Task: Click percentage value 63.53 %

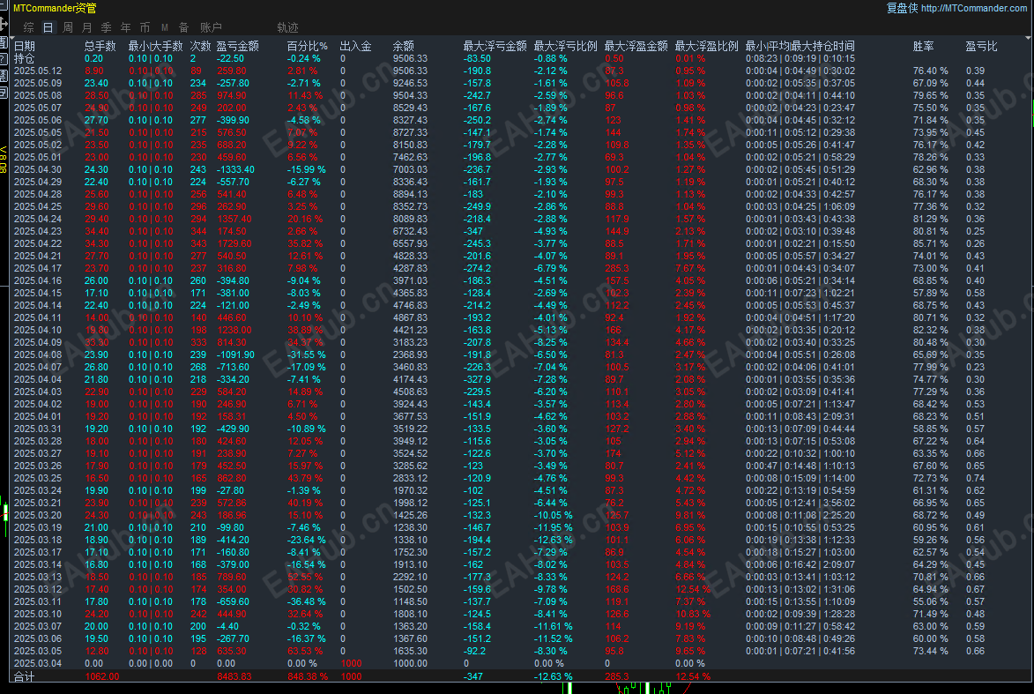Action: [305, 651]
